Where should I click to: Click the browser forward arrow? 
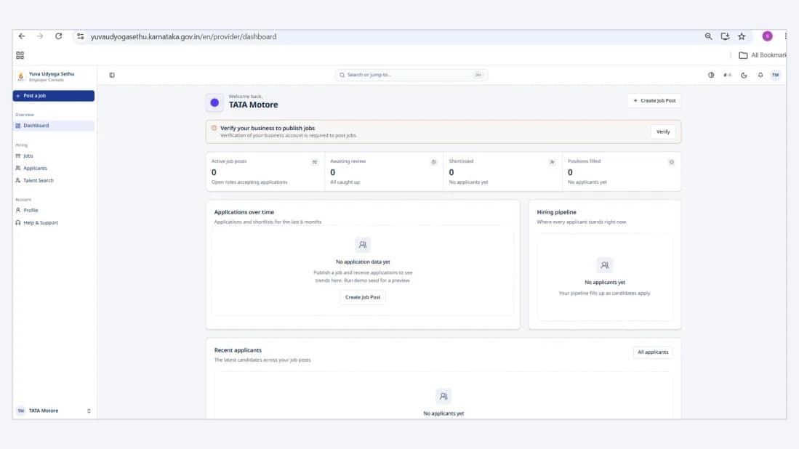point(40,36)
